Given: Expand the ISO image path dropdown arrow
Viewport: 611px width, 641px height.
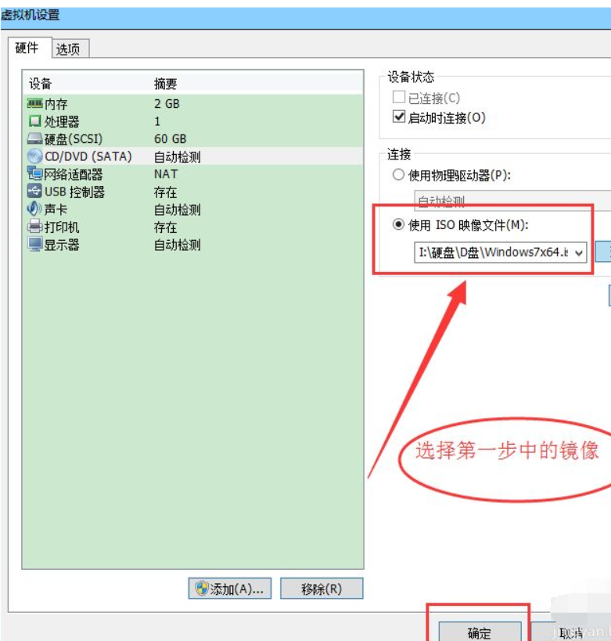Looking at the screenshot, I should tap(579, 252).
